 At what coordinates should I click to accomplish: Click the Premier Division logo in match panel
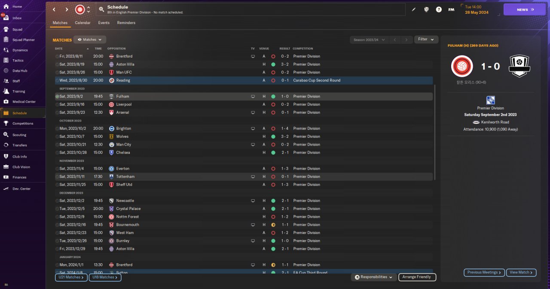(490, 100)
